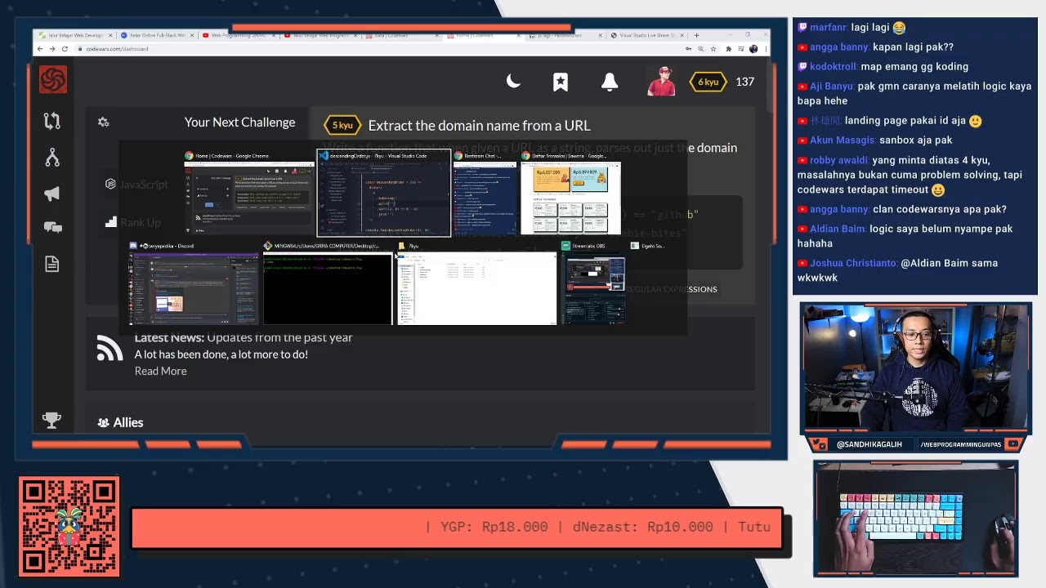Click the donation ticker YGP: Rp18.000

click(494, 527)
